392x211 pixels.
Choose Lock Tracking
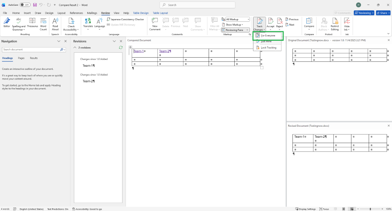point(267,48)
